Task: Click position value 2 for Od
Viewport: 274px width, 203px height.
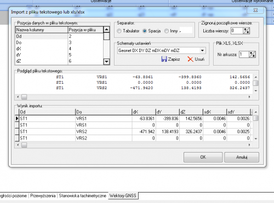Action: [85, 36]
